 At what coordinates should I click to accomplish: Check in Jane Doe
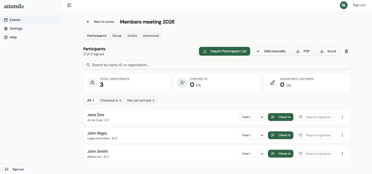click(x=281, y=117)
